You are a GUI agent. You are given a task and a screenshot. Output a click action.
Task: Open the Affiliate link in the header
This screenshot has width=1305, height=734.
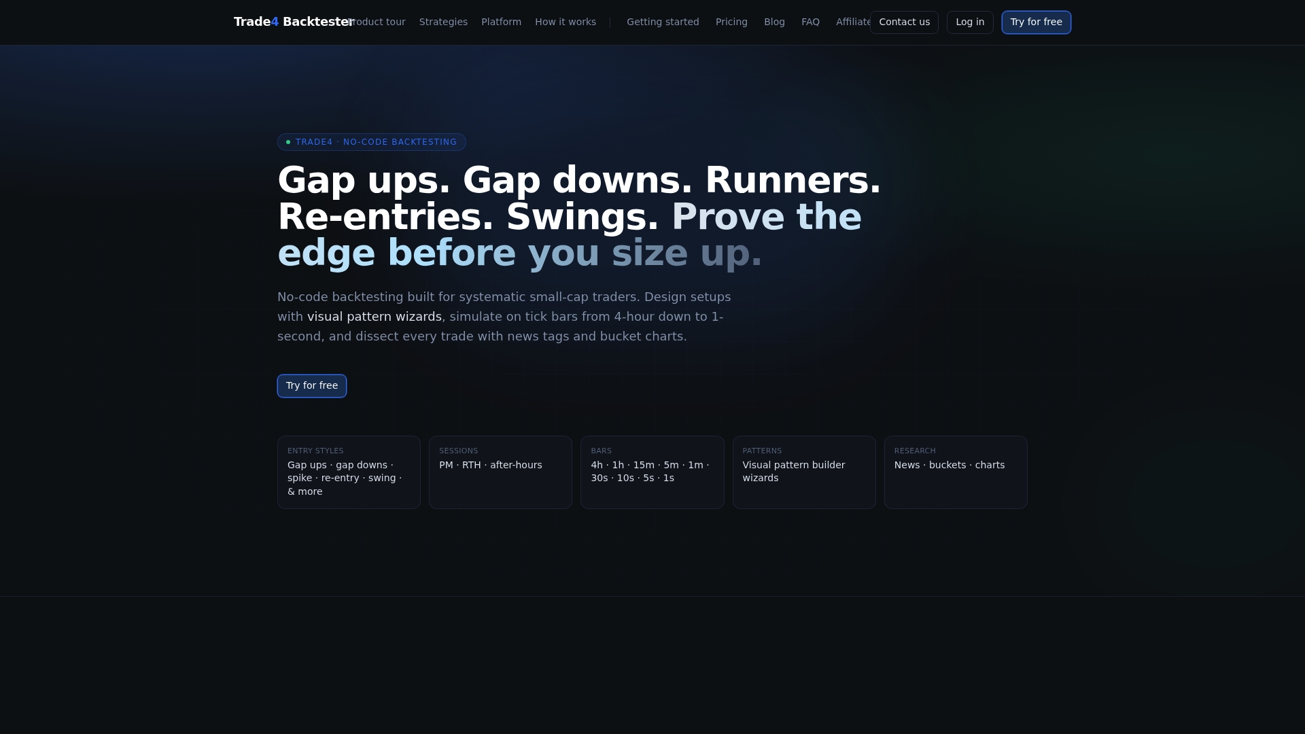click(x=853, y=22)
